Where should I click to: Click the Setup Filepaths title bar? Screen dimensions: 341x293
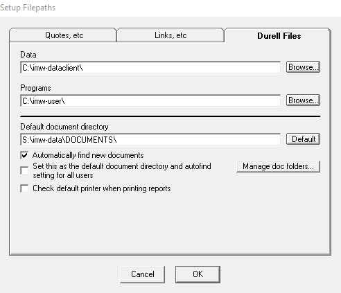170,8
